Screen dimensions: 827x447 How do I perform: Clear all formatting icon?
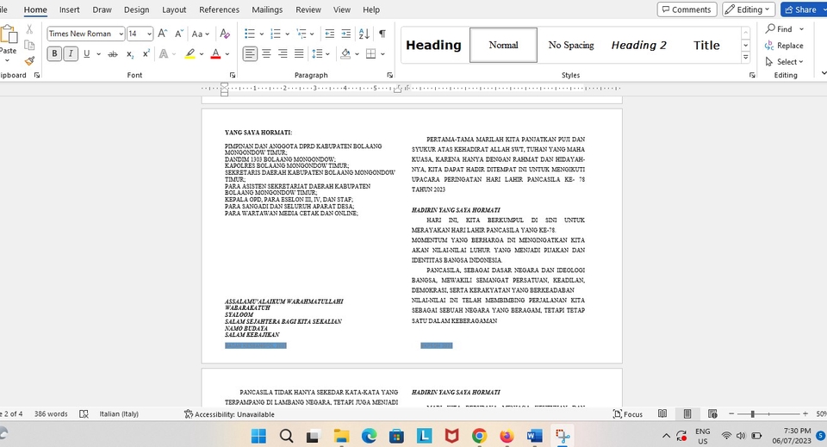coord(225,34)
